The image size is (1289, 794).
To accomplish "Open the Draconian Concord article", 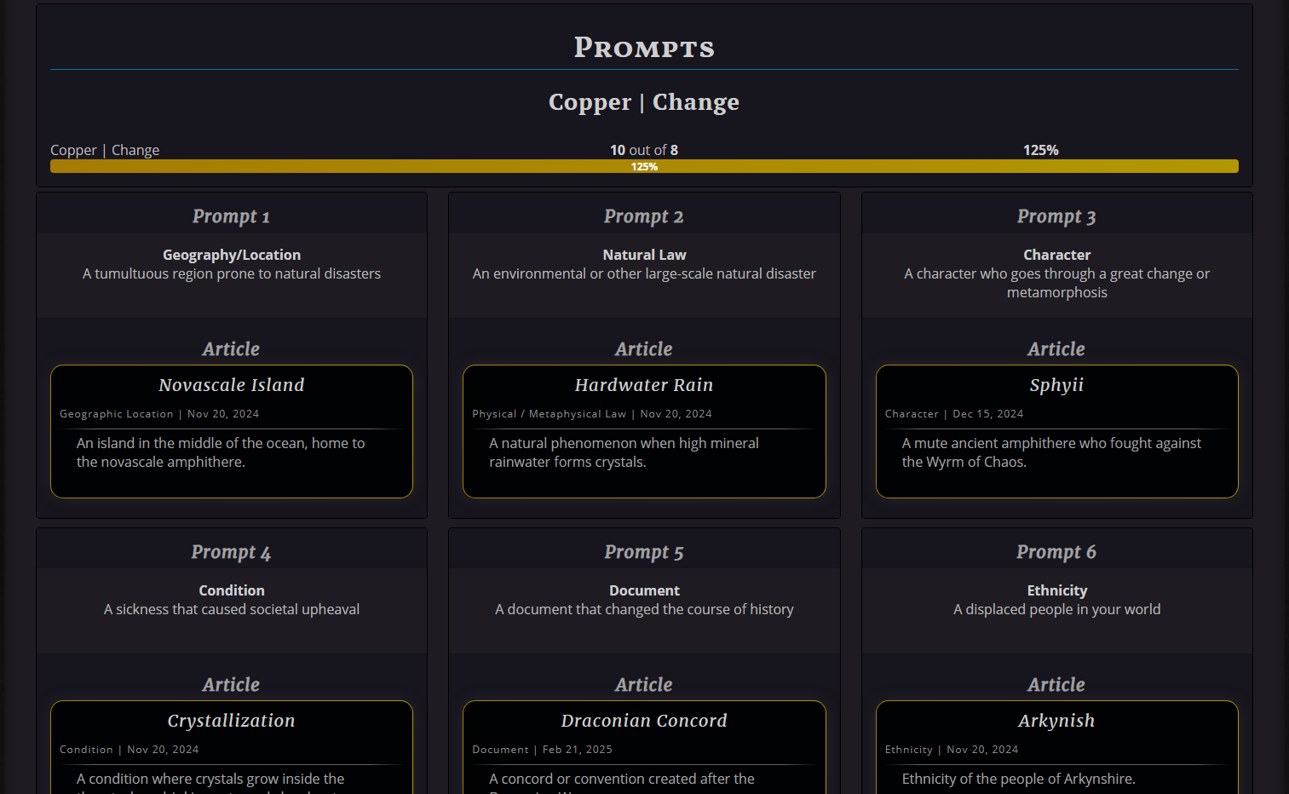I will (x=643, y=721).
